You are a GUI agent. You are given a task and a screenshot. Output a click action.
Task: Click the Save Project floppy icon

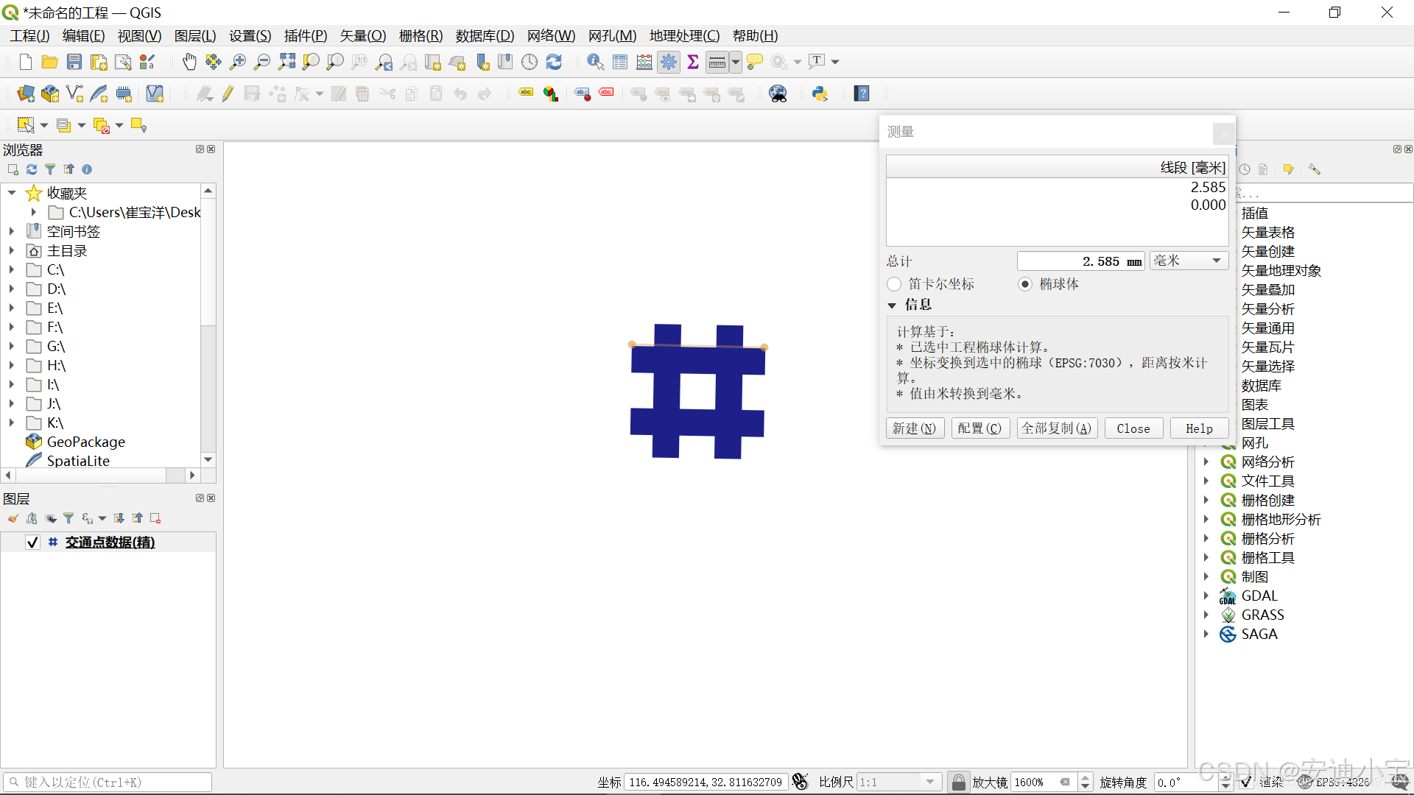[x=74, y=63]
